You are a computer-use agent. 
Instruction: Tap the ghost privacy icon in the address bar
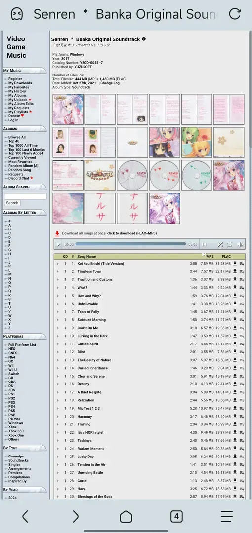[17, 14]
